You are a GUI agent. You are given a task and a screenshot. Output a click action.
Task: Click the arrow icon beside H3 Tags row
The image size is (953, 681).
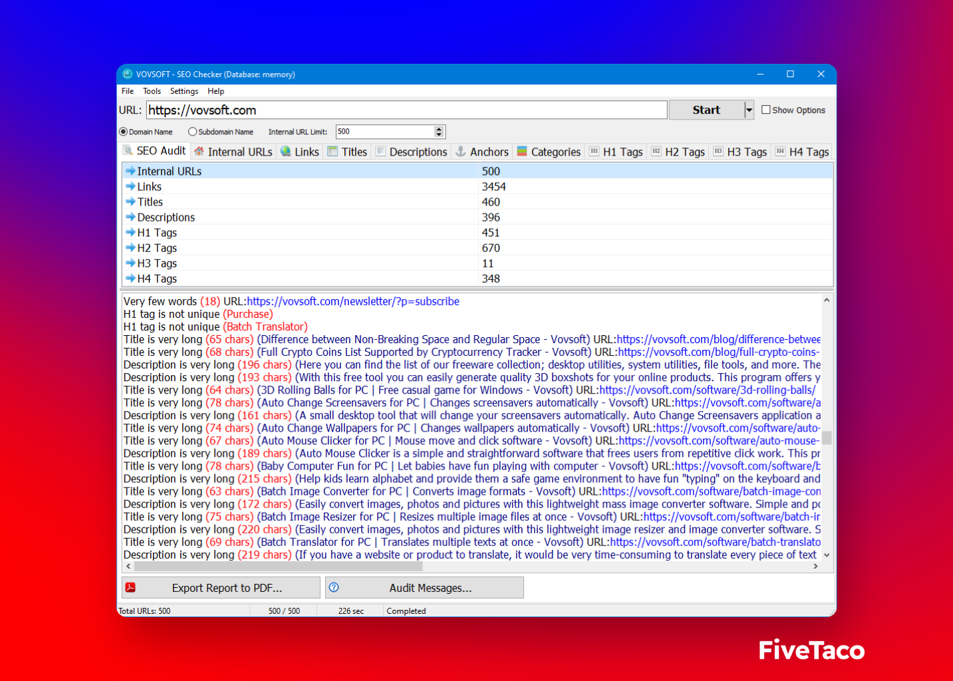pyautogui.click(x=130, y=263)
